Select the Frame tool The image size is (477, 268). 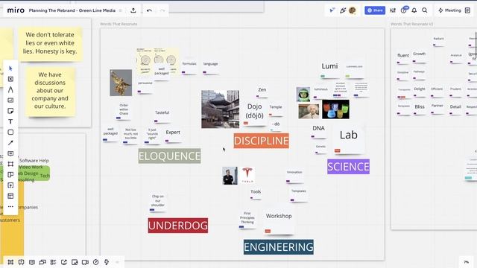point(10,164)
